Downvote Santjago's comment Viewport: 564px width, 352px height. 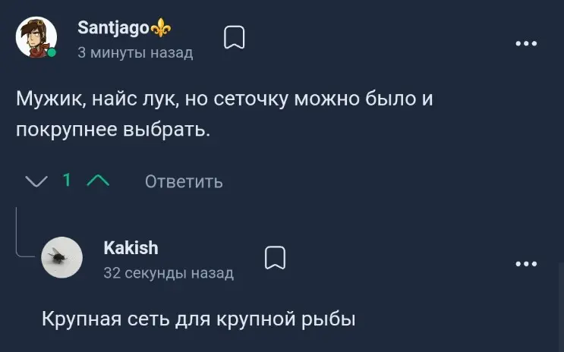pos(36,181)
